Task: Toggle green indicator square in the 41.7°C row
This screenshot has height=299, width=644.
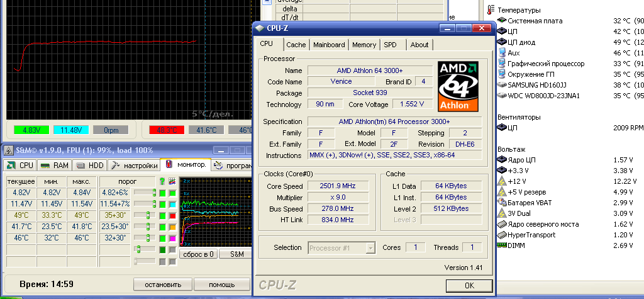Action: (x=164, y=227)
